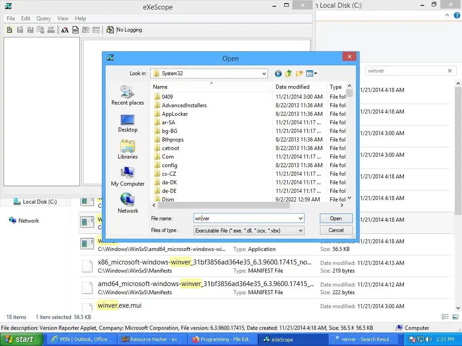This screenshot has width=462, height=346.
Task: Click the file list vertical scrollbar down arrow
Action: point(350,198)
